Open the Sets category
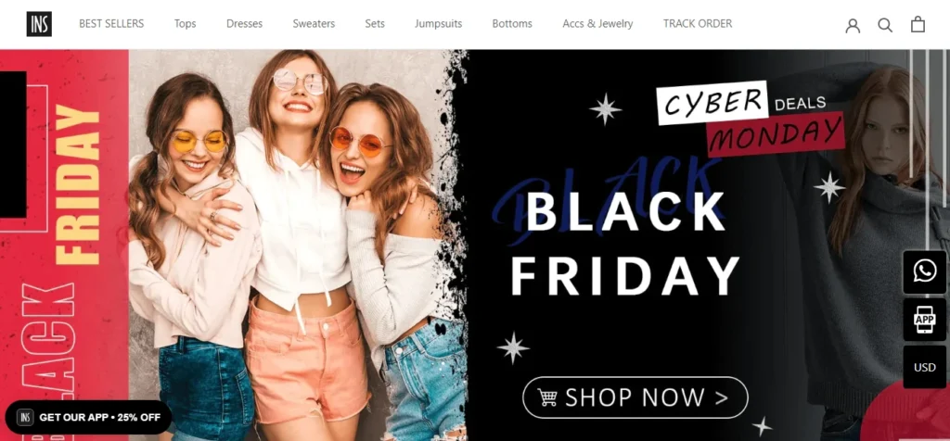 point(375,23)
